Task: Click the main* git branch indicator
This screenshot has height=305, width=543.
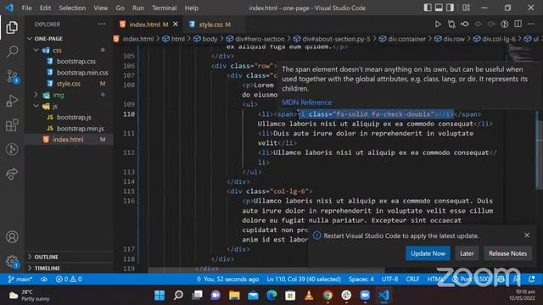Action: pos(20,279)
